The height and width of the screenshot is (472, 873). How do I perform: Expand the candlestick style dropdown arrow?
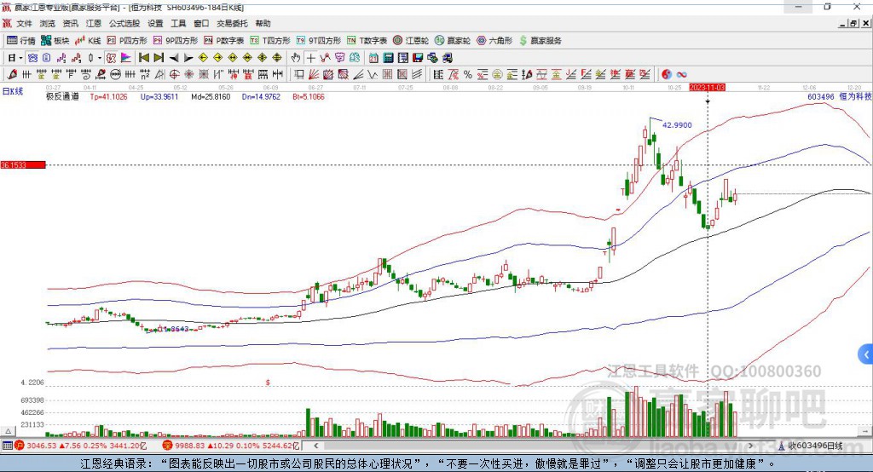pyautogui.click(x=100, y=58)
